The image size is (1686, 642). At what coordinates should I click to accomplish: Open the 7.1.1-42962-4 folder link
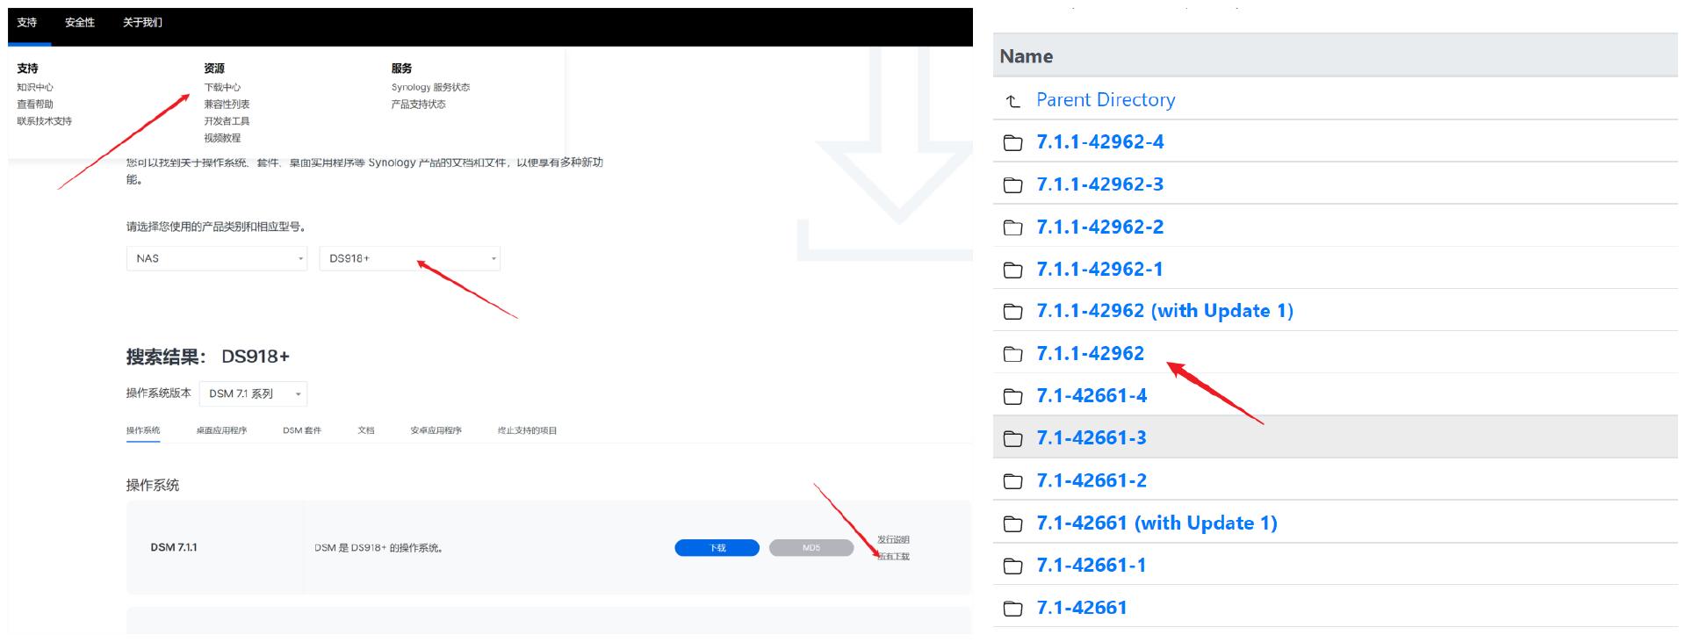click(x=1100, y=142)
